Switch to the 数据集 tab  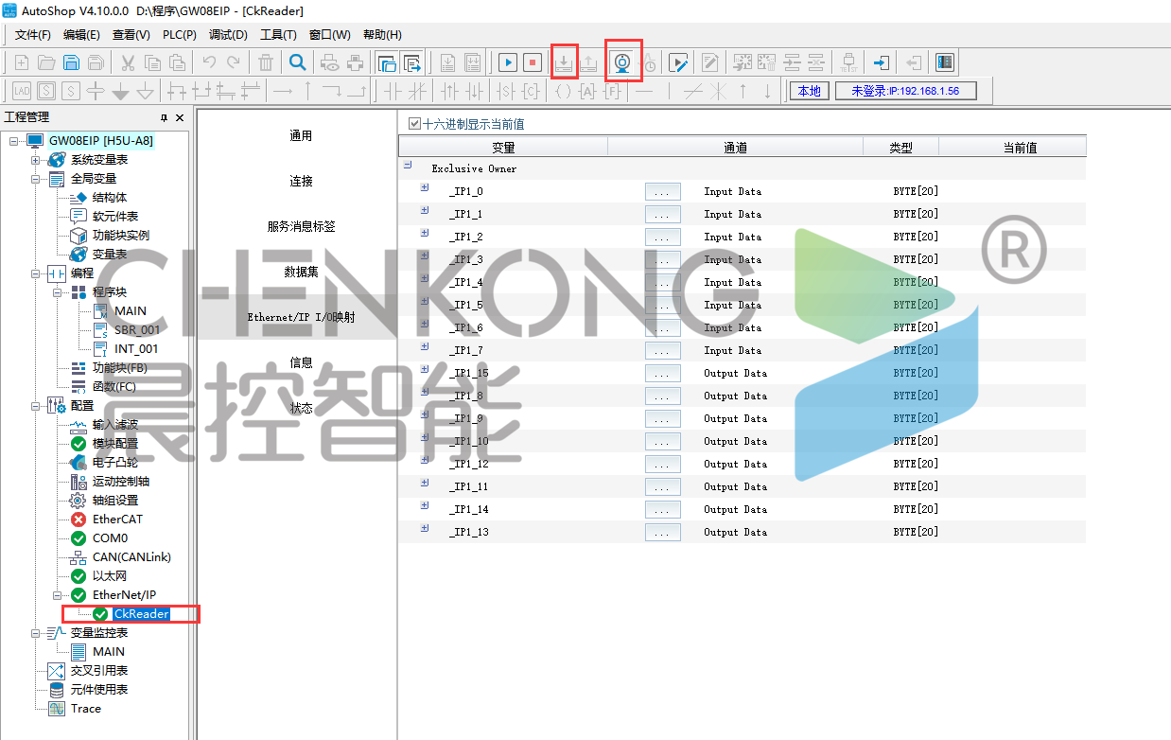click(x=301, y=273)
